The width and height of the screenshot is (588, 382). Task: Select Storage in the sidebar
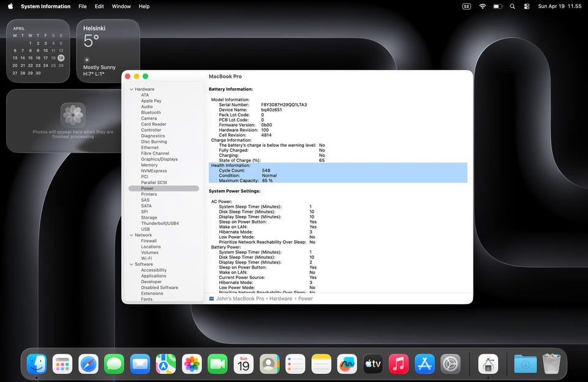click(149, 218)
